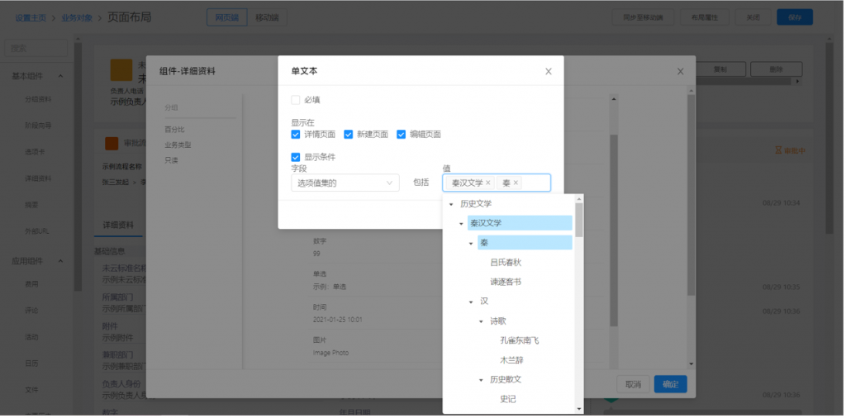Click the 取消 button
Viewport: 846px width, 418px height.
(x=633, y=384)
